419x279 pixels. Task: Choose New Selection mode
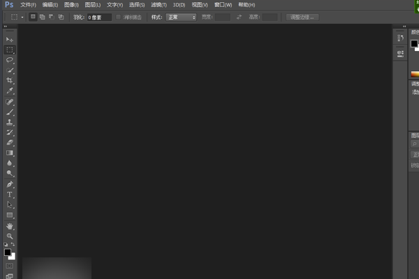pos(33,17)
